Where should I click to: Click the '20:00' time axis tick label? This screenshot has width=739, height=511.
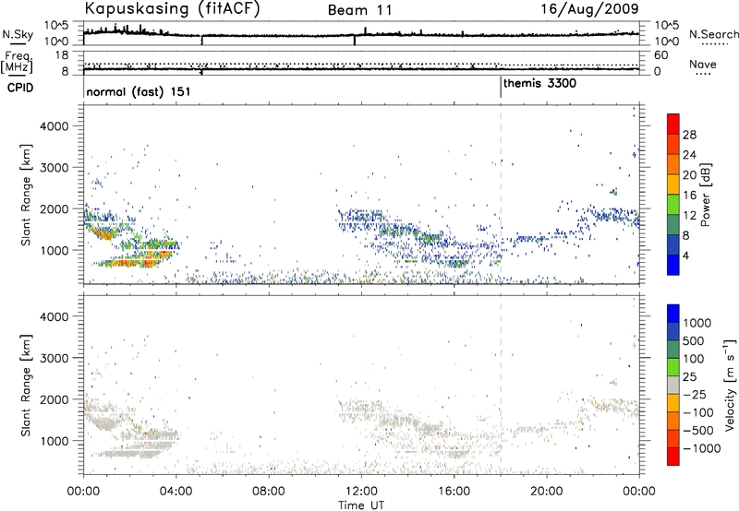tap(546, 492)
